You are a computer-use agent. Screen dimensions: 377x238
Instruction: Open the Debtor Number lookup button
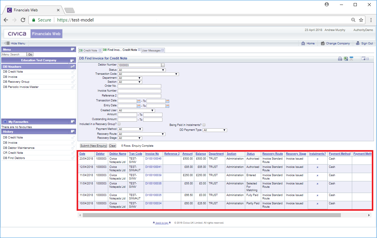point(163,65)
